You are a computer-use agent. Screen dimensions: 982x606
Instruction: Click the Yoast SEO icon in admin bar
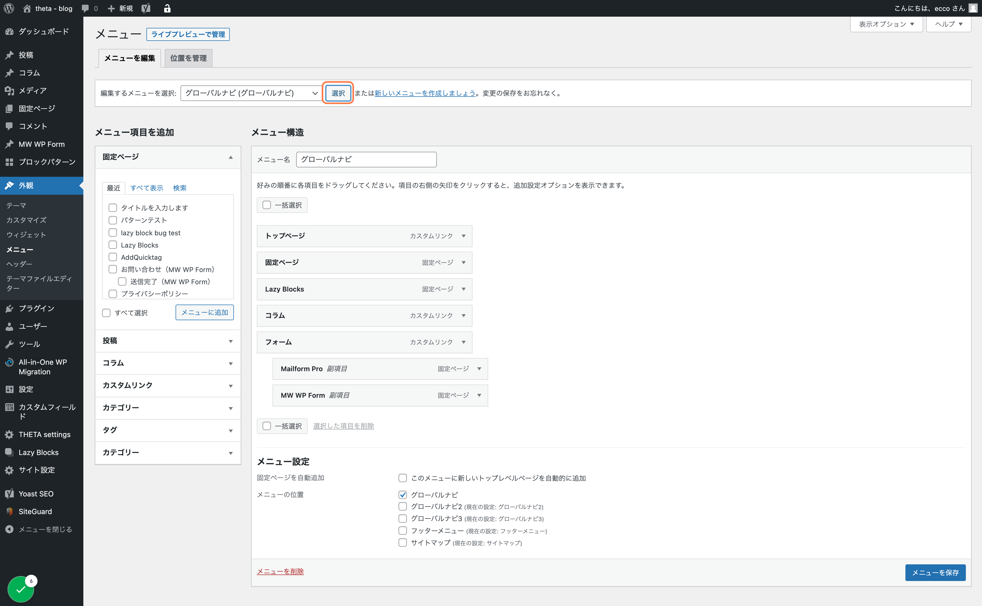[x=146, y=8]
